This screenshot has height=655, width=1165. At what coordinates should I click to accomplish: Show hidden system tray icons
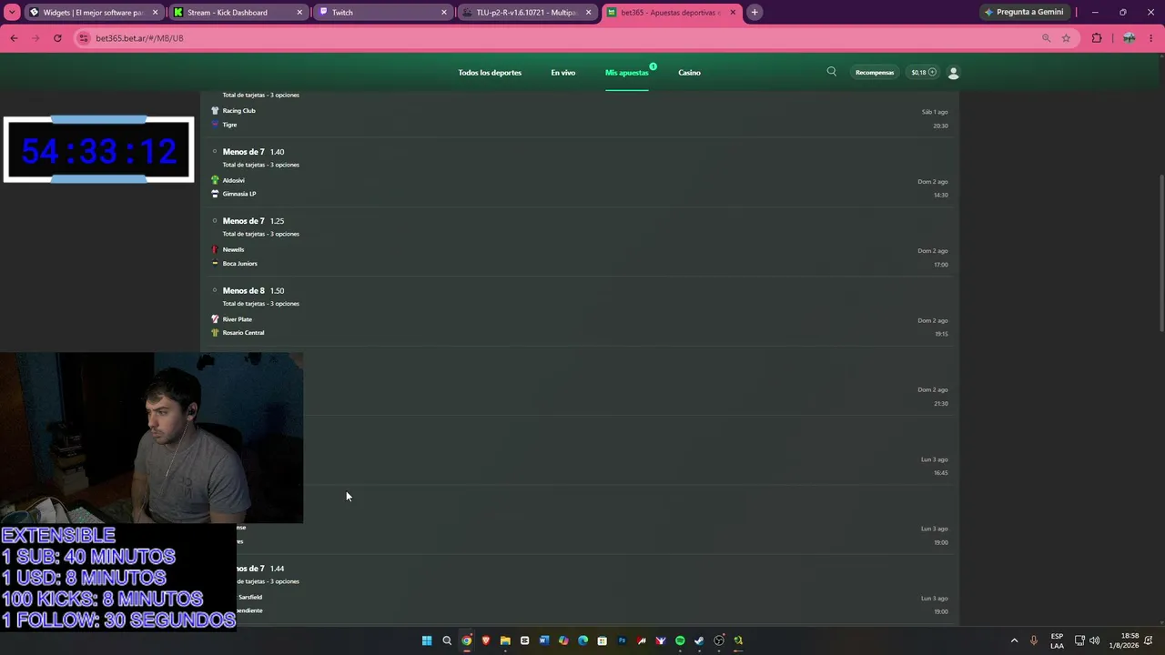click(1014, 640)
